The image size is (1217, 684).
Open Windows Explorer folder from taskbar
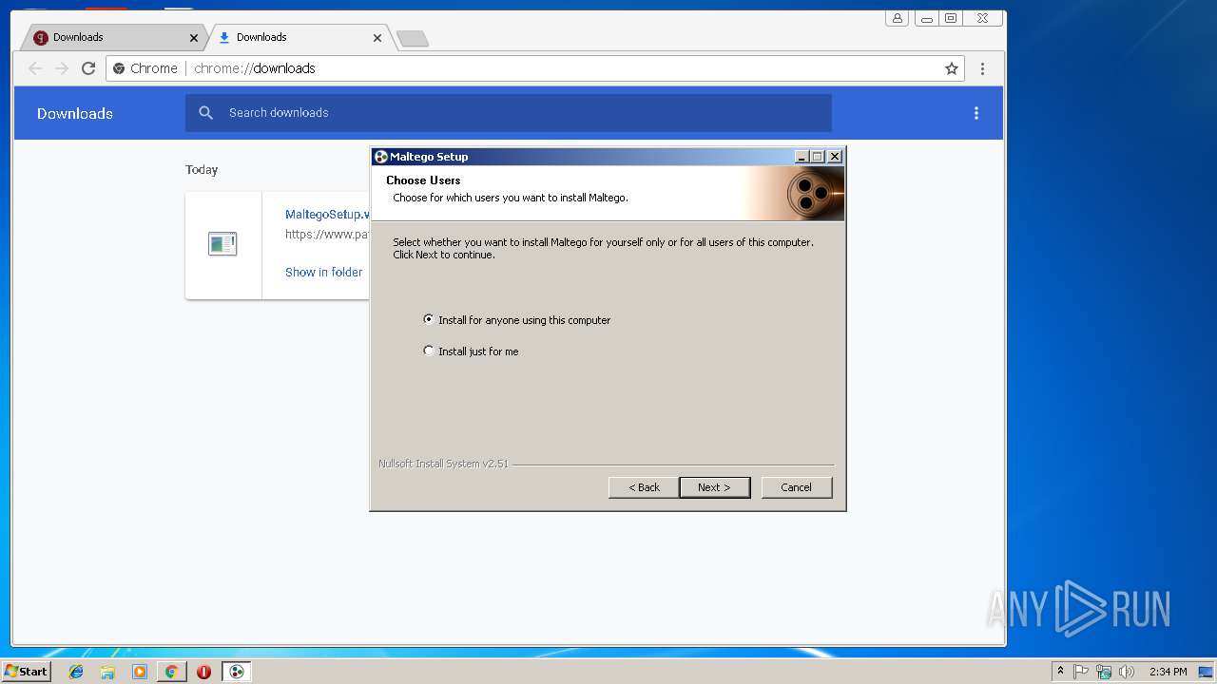pyautogui.click(x=107, y=672)
